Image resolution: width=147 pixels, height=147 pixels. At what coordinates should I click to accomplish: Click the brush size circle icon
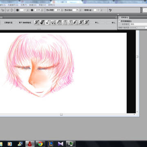(18, 10)
